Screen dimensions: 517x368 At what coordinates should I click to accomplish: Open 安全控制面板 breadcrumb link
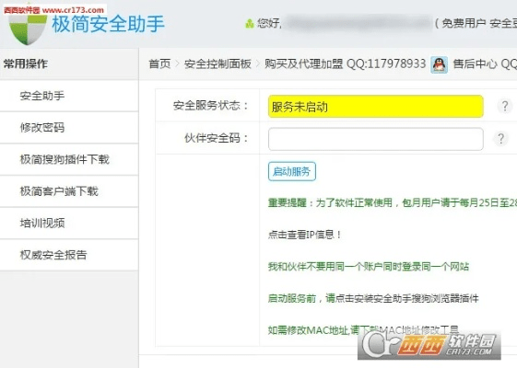coord(217,63)
